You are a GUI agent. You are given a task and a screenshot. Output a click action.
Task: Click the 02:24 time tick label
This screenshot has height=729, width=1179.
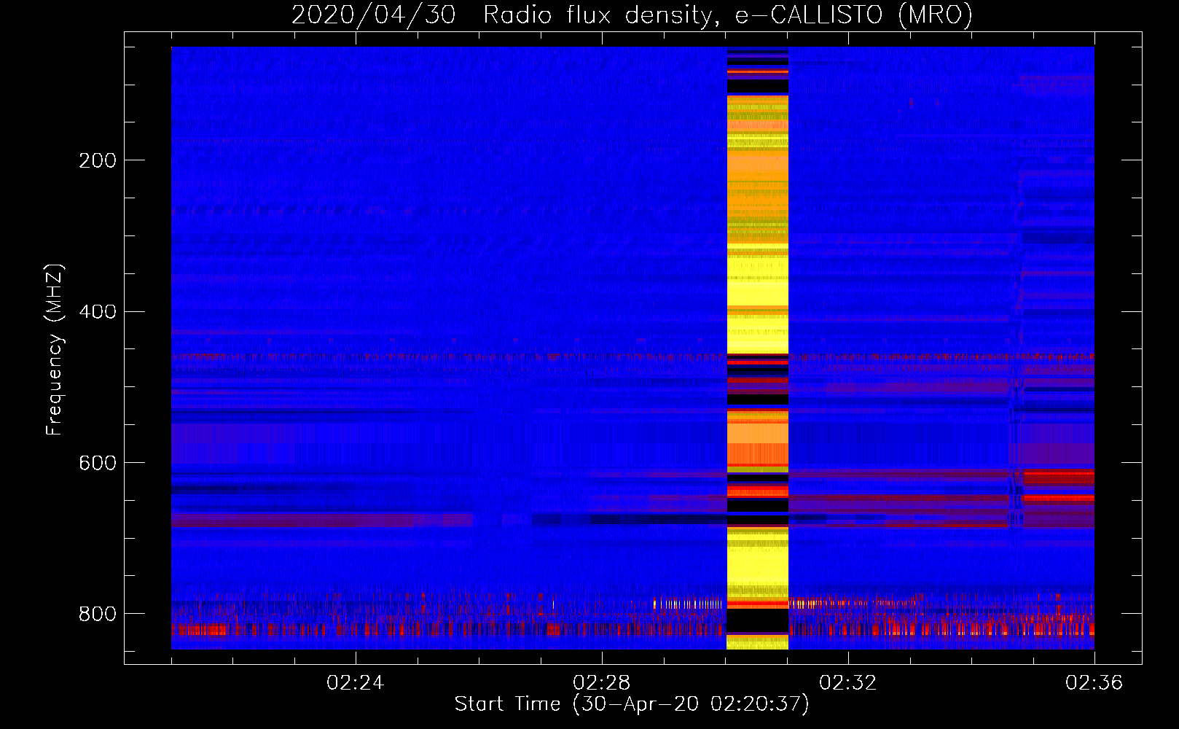point(355,683)
